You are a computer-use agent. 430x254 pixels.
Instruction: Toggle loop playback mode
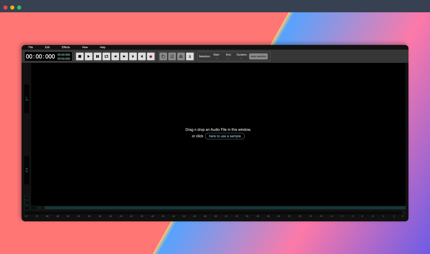106,56
